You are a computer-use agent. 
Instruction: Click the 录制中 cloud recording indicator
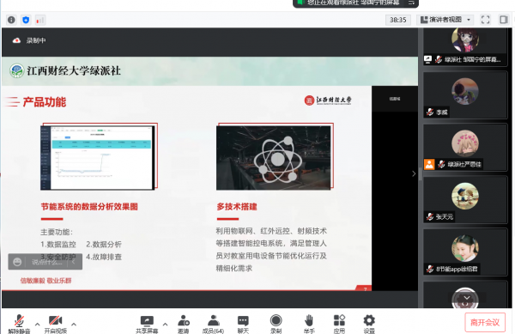pos(29,40)
